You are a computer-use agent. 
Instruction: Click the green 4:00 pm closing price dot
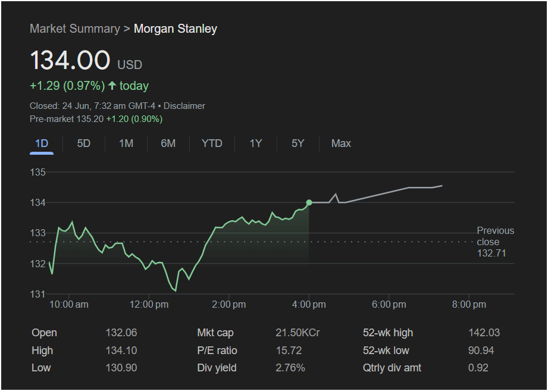tap(309, 203)
